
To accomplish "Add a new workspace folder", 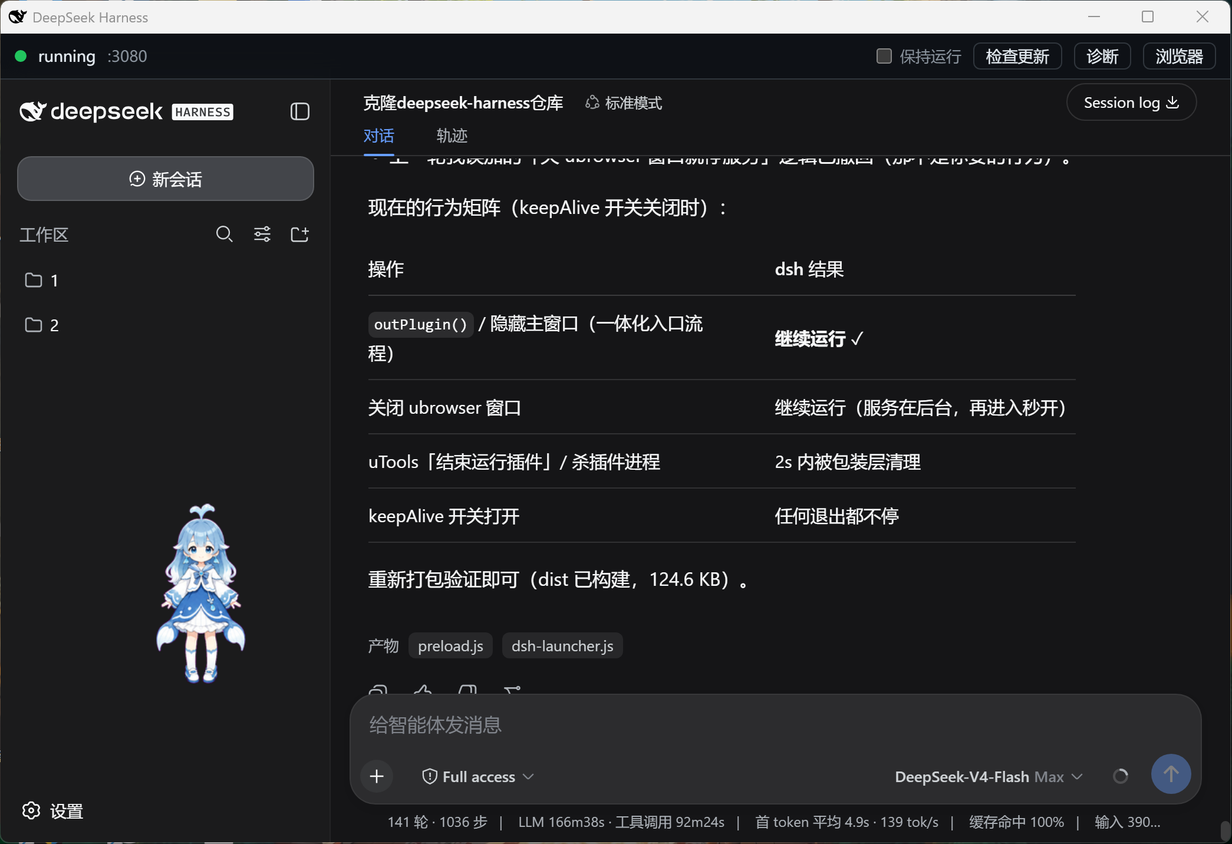I will click(x=300, y=235).
